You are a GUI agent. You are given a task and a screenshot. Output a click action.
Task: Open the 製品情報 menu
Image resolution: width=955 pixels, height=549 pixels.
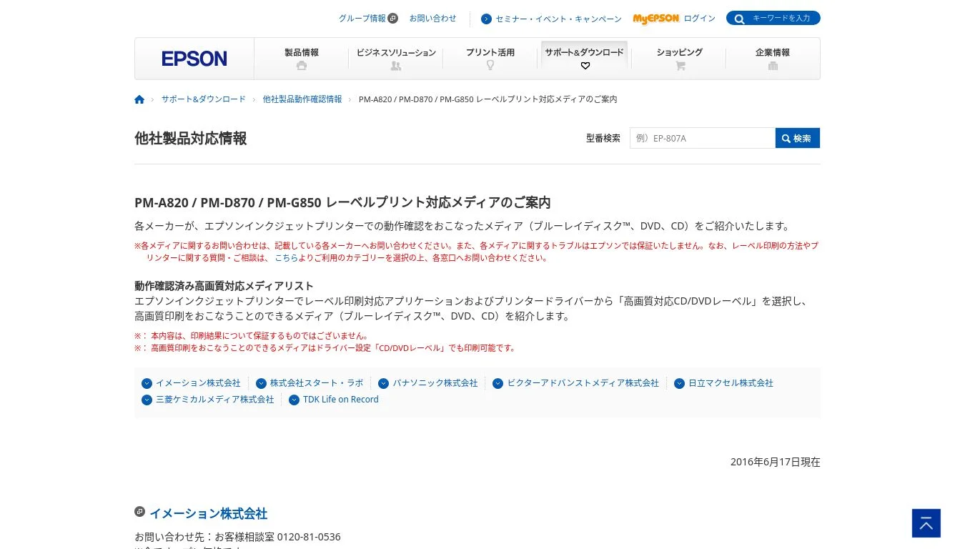[x=302, y=59]
